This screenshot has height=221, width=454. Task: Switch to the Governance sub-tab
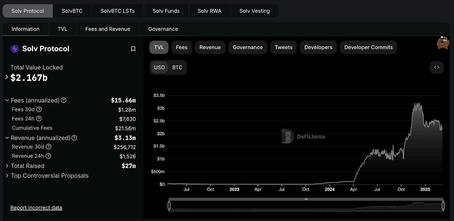tap(163, 29)
